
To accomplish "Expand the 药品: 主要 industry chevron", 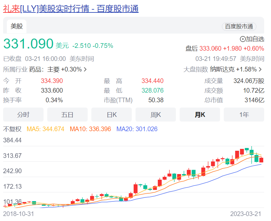I will (85, 69).
